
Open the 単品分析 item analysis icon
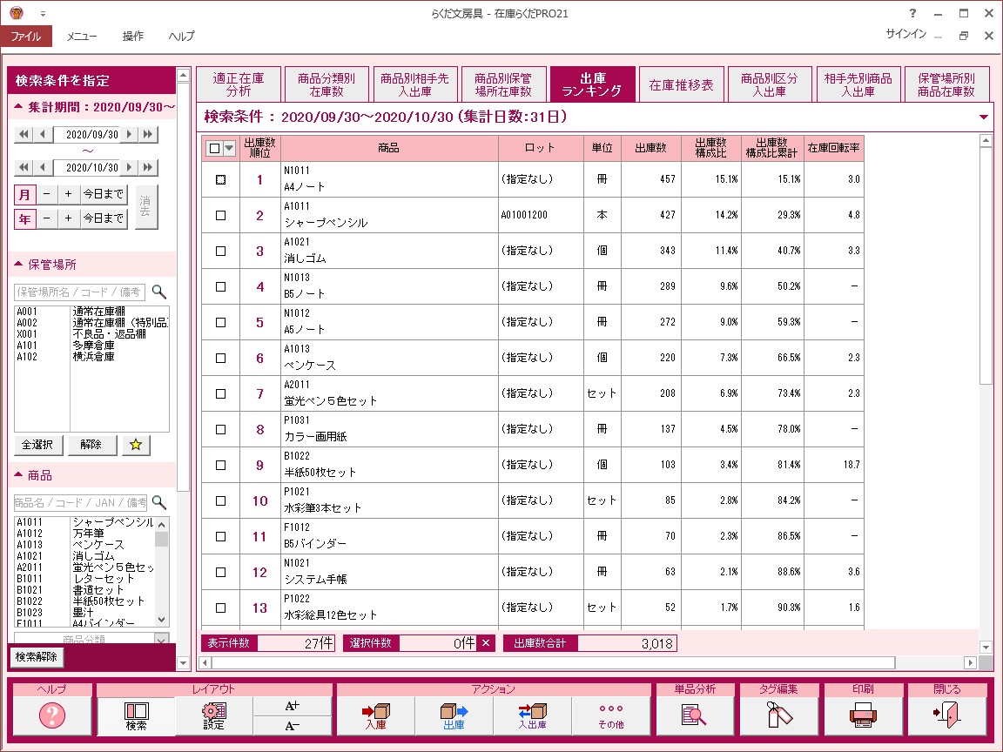pyautogui.click(x=695, y=715)
